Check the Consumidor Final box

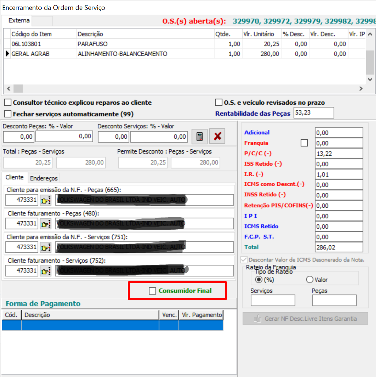[x=152, y=291]
